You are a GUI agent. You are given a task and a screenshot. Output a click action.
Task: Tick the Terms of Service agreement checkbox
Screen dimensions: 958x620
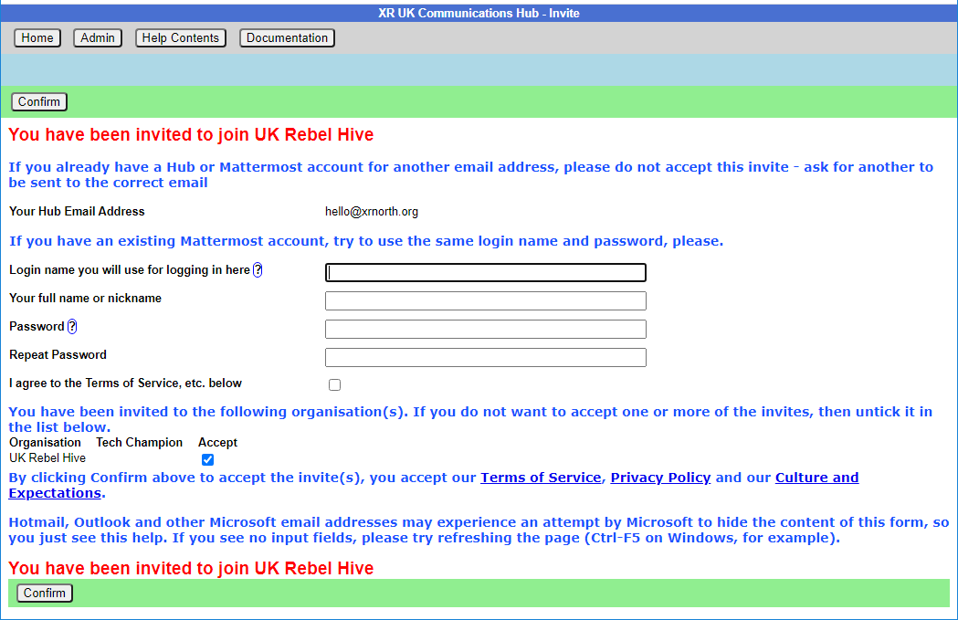point(334,384)
